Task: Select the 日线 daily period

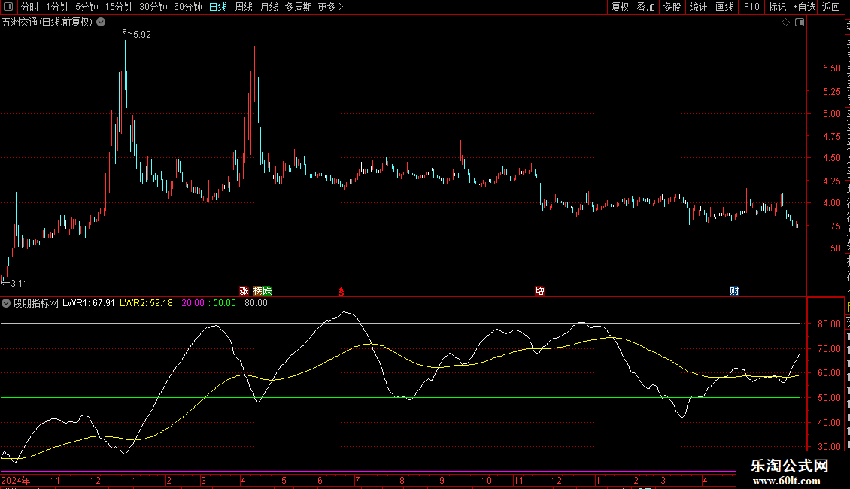Action: tap(218, 7)
